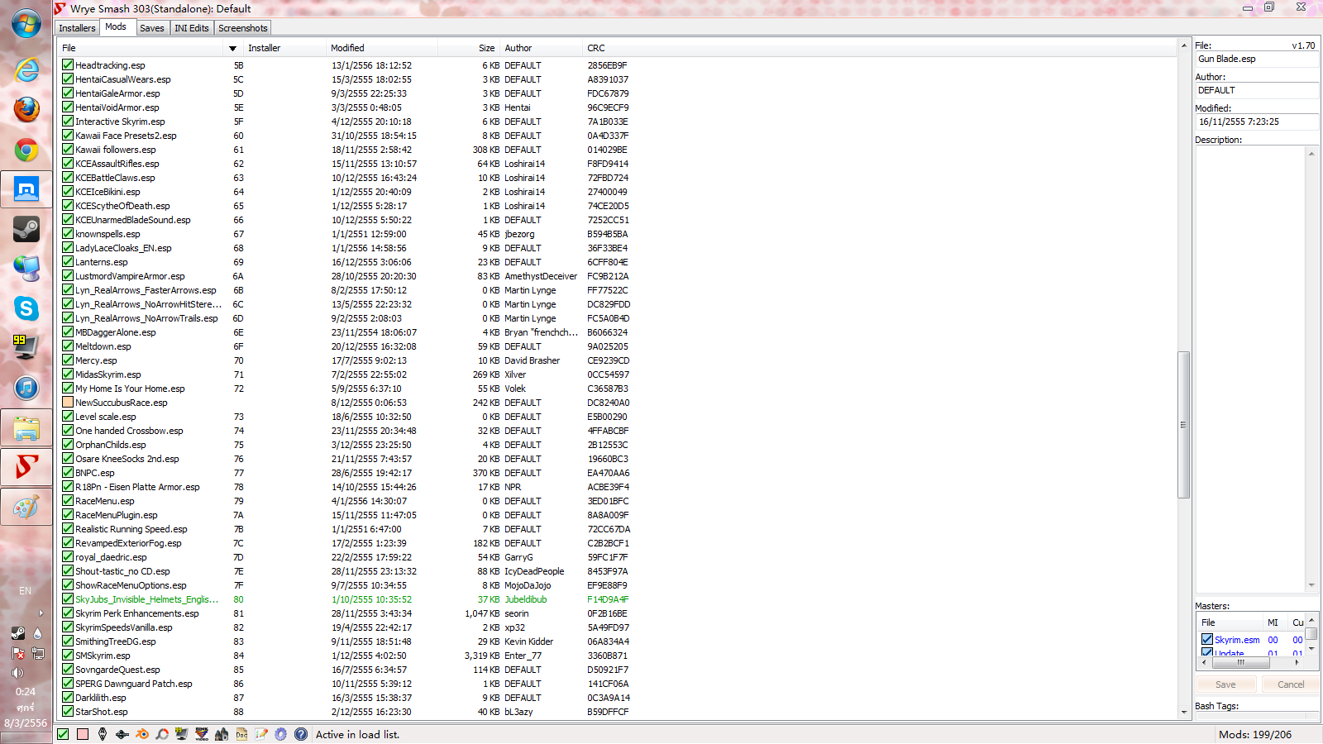This screenshot has width=1323, height=744.
Task: Toggle the SMSkyrim.esp checkbox
Action: (x=68, y=656)
